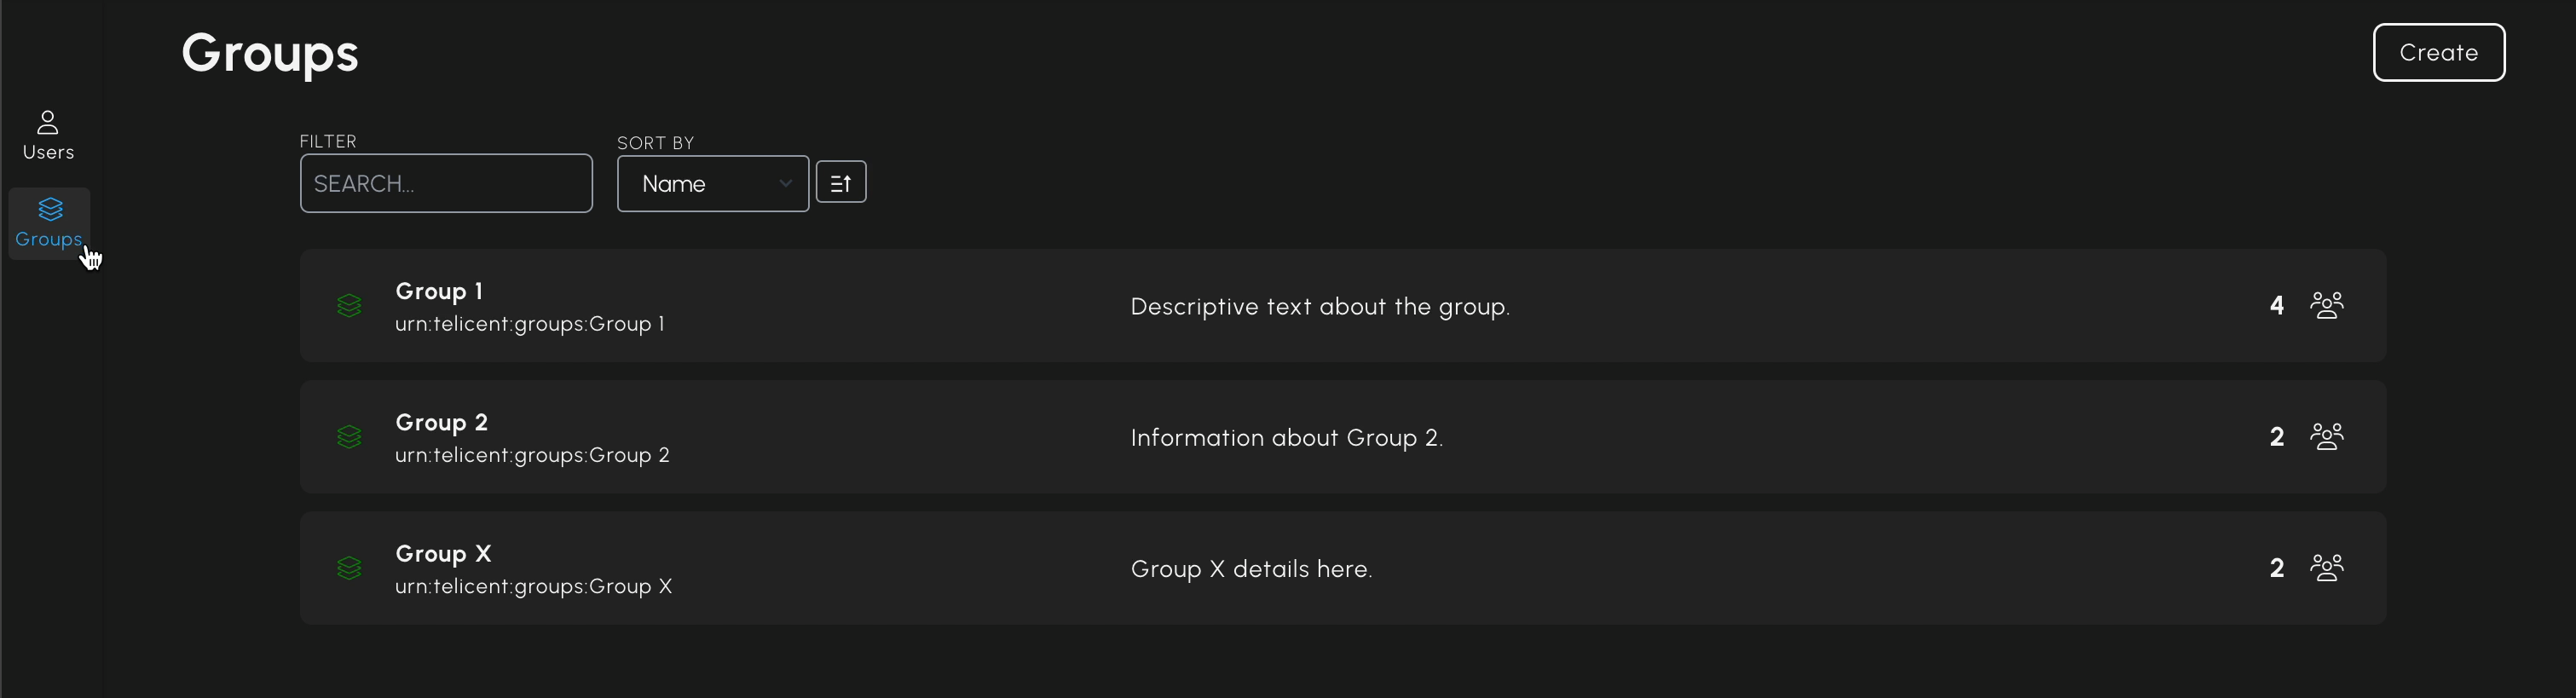Click the green layers icon for Group 1
The height and width of the screenshot is (698, 2576).
pos(349,306)
